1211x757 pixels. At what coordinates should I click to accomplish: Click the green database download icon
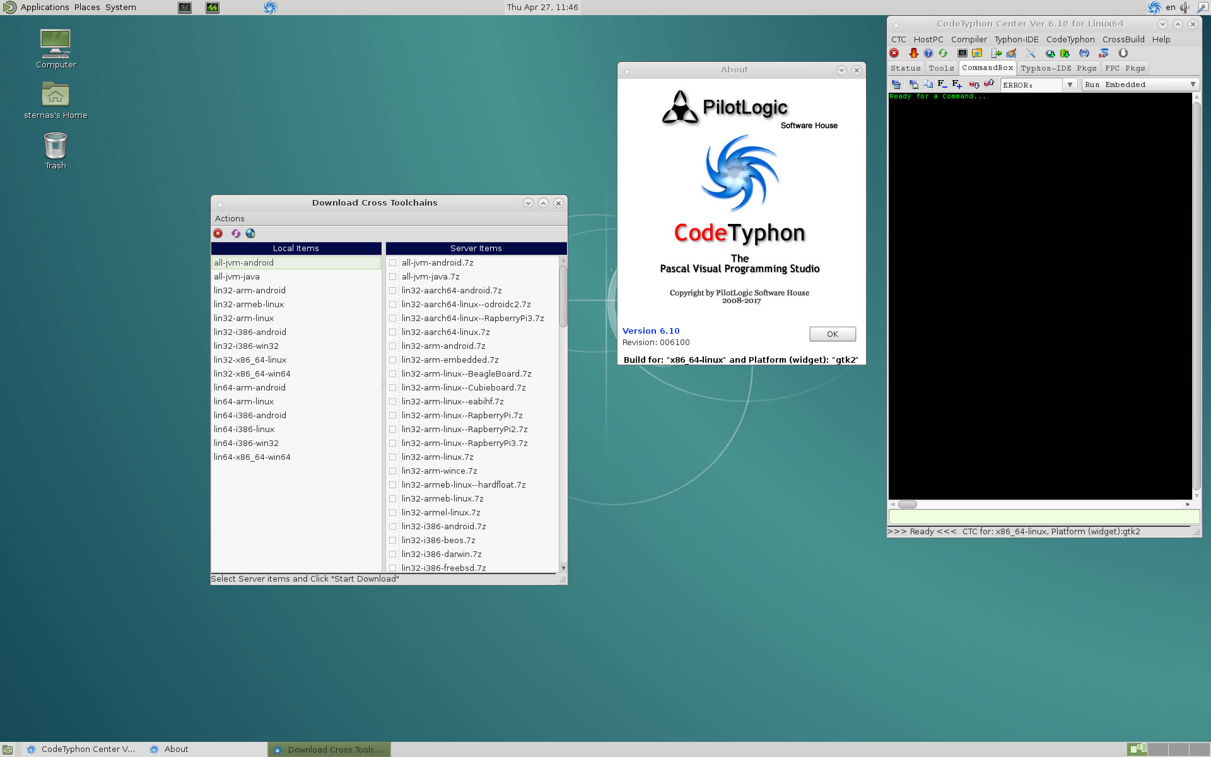click(1065, 54)
